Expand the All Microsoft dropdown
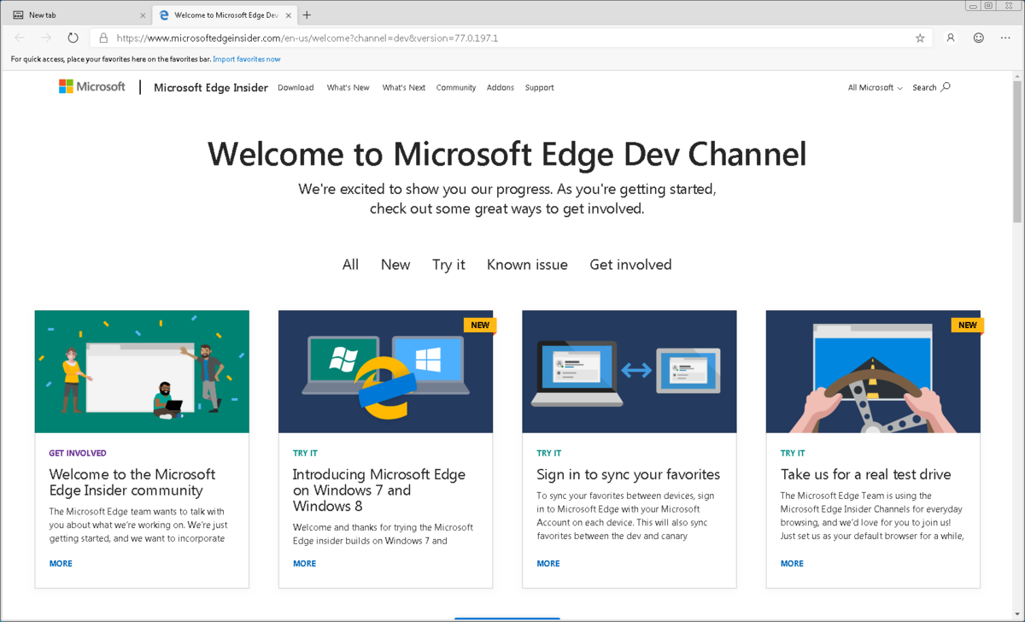This screenshot has width=1025, height=622. click(x=875, y=87)
